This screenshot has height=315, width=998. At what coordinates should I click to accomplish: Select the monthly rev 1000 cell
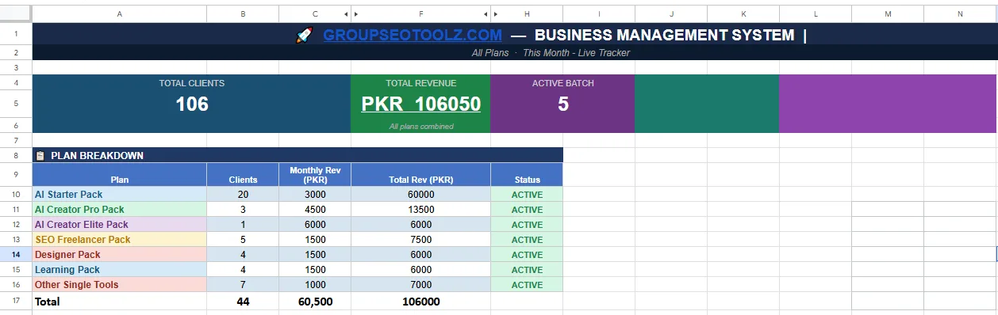tap(315, 285)
